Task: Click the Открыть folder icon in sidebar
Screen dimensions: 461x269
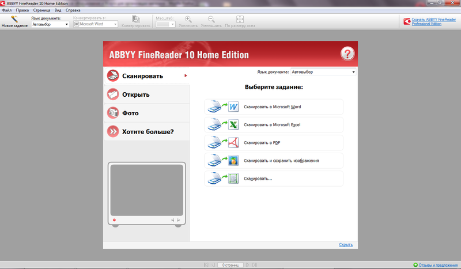Action: pyautogui.click(x=113, y=94)
